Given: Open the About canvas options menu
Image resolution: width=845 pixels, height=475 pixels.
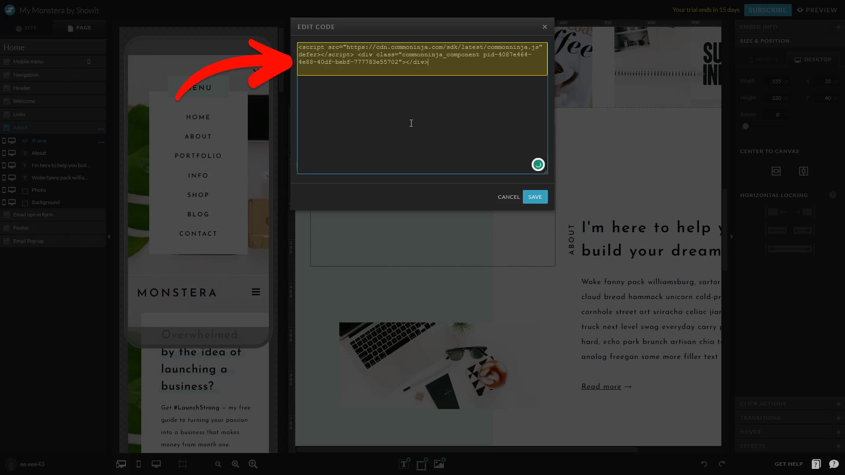Looking at the screenshot, I should (x=101, y=128).
